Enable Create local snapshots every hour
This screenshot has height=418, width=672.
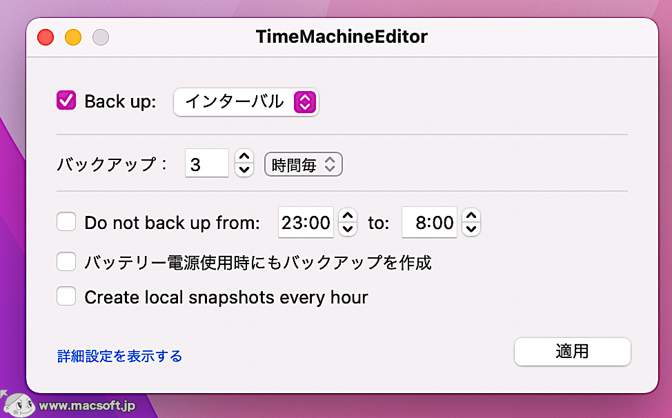click(66, 297)
